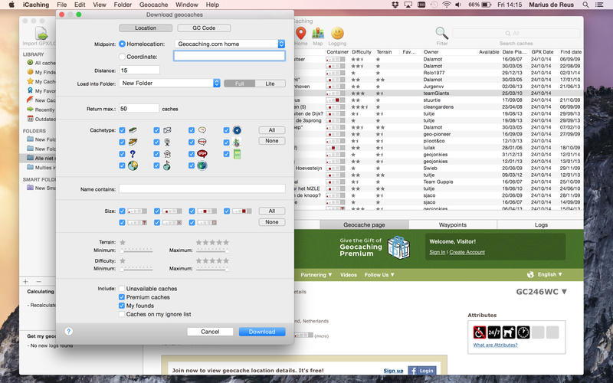Uncheck the Premium caches checkbox

(x=122, y=297)
